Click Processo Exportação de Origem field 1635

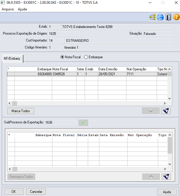(64, 34)
